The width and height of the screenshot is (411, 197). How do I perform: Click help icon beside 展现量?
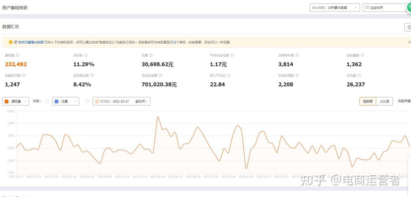tap(18, 55)
